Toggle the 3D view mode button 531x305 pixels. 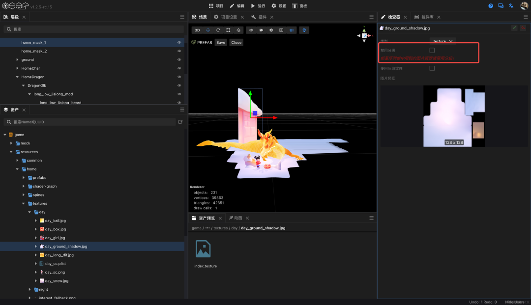[197, 30]
